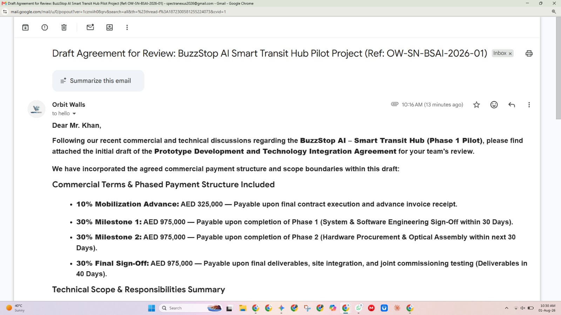Click the battery indicator in the tray
Viewport: 561px width, 315px height.
click(x=531, y=308)
